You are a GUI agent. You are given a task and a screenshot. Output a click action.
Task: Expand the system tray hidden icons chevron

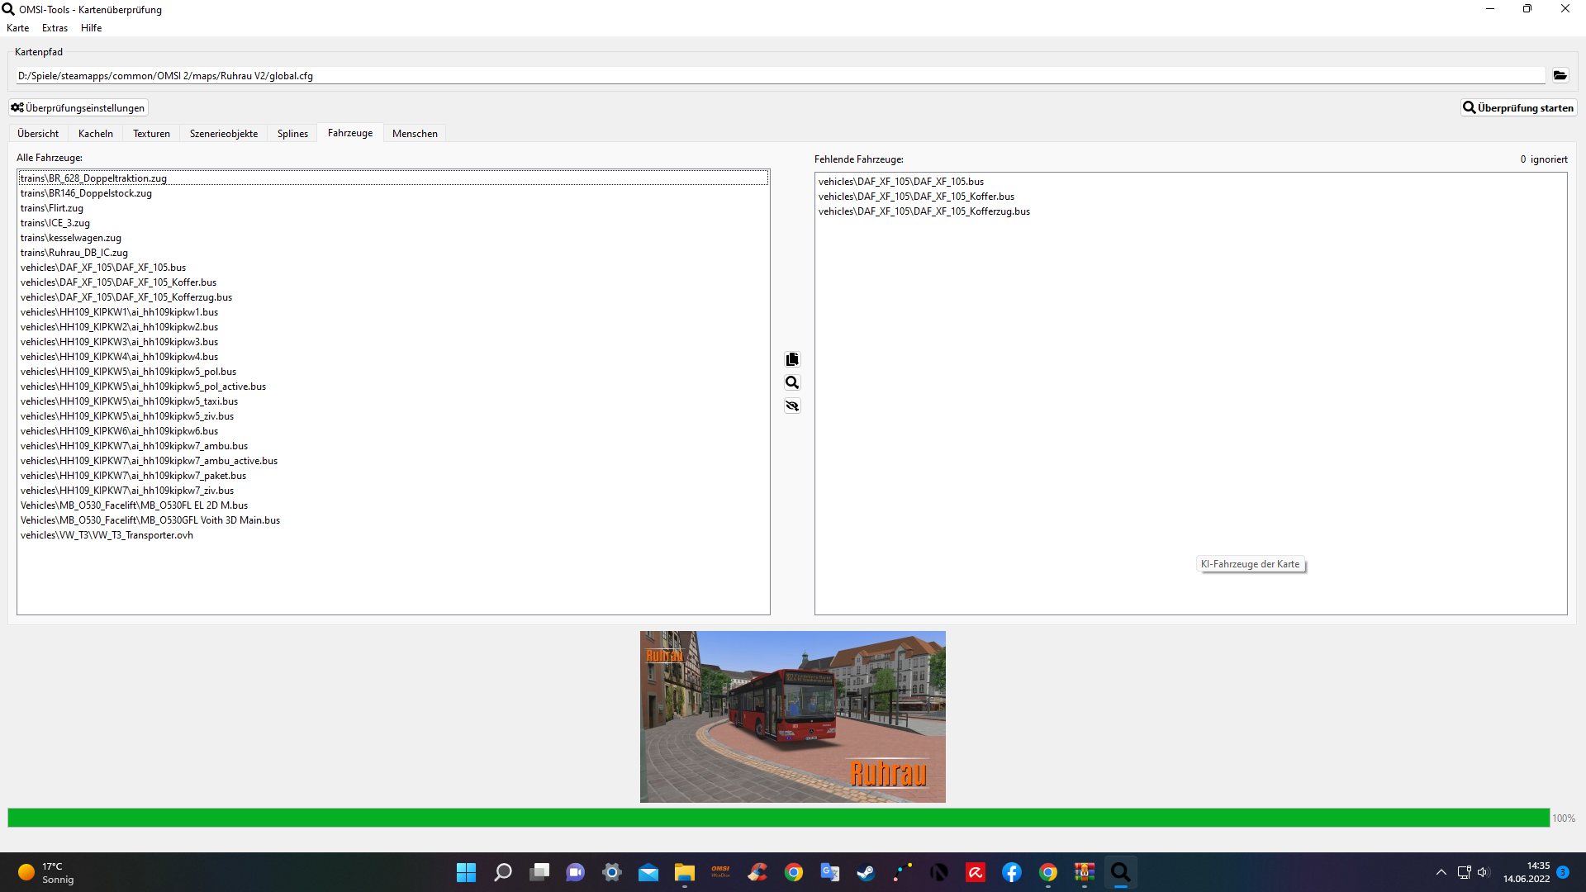(1441, 872)
